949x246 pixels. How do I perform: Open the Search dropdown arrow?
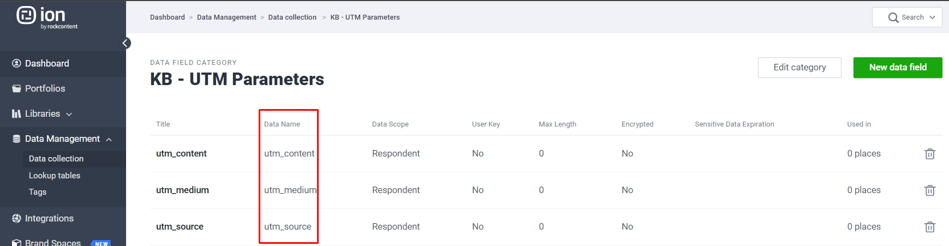coord(933,17)
